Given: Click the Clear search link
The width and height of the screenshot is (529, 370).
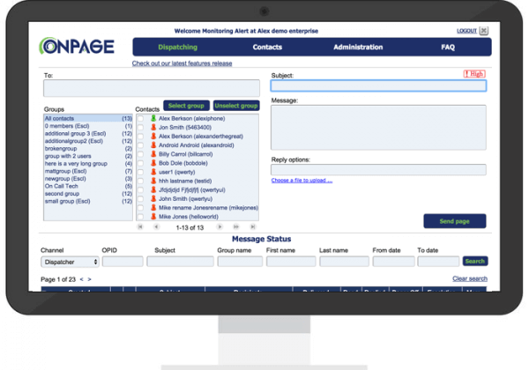Looking at the screenshot, I should pyautogui.click(x=470, y=278).
